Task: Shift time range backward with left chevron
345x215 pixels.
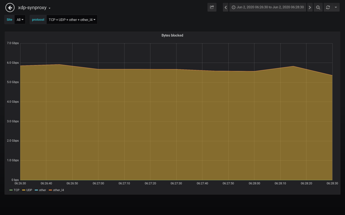Action: tap(225, 7)
